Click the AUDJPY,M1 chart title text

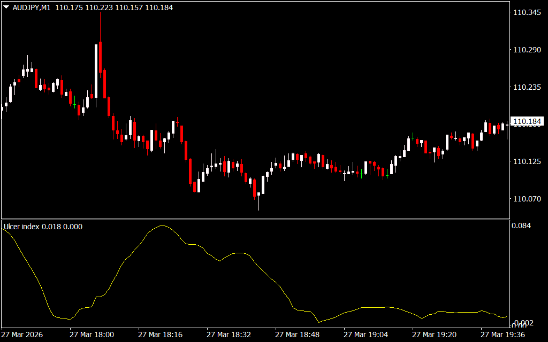(32, 8)
